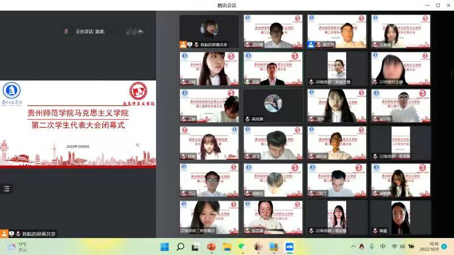The width and height of the screenshot is (454, 255).
Task: Click muted mic icon on 22思政付玉娜 tile
Action: pyautogui.click(x=375, y=82)
